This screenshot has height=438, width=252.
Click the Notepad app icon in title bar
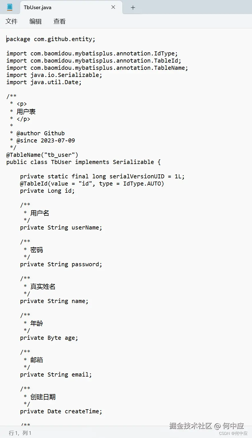[x=9, y=7]
